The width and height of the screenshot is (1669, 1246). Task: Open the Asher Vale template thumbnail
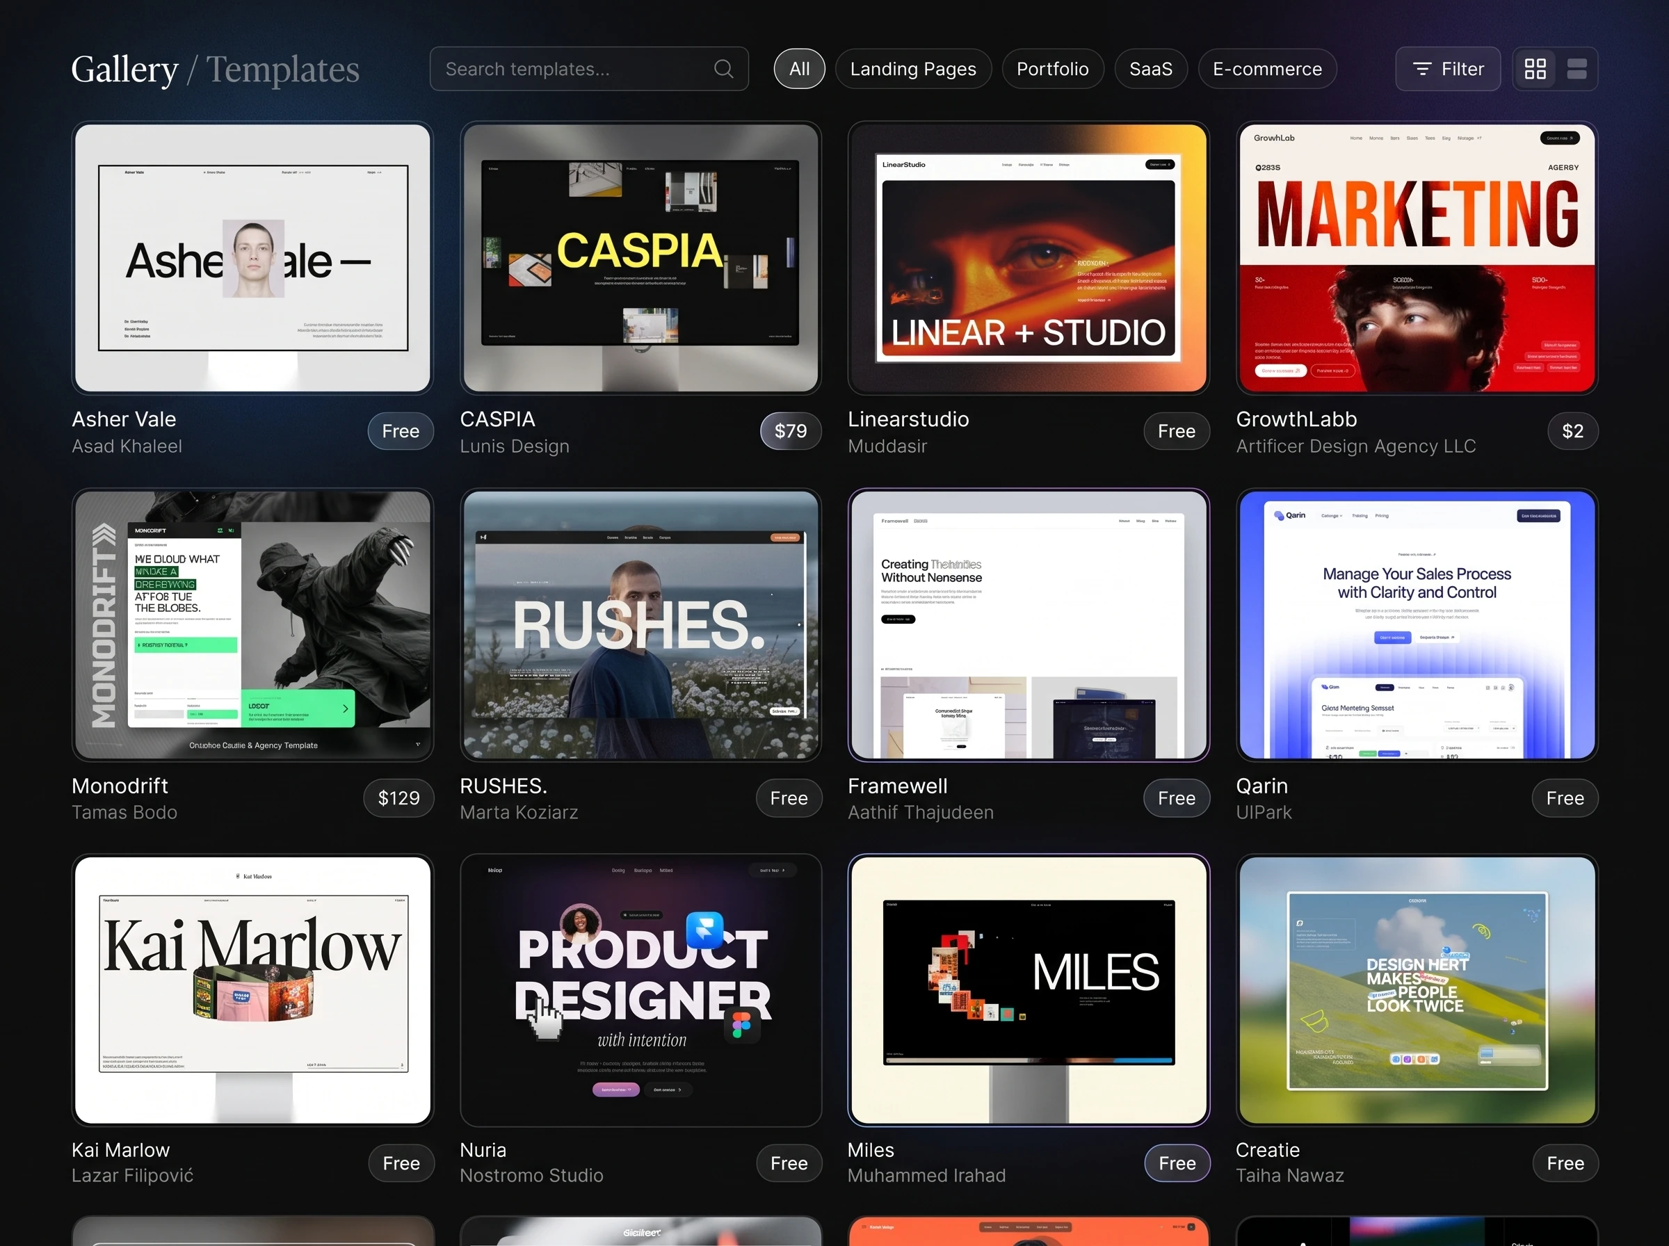252,258
